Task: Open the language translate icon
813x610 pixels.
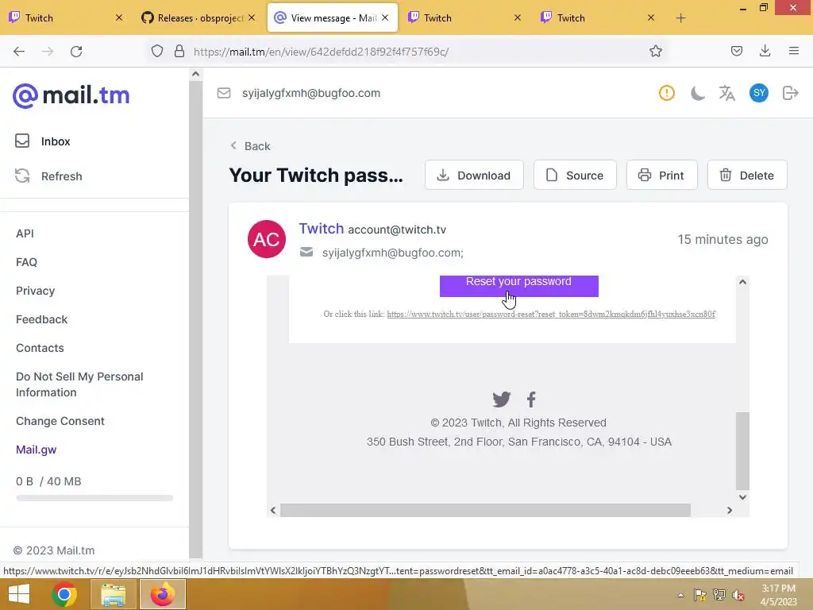Action: coord(727,94)
